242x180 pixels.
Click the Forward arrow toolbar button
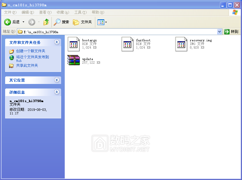tap(32, 22)
